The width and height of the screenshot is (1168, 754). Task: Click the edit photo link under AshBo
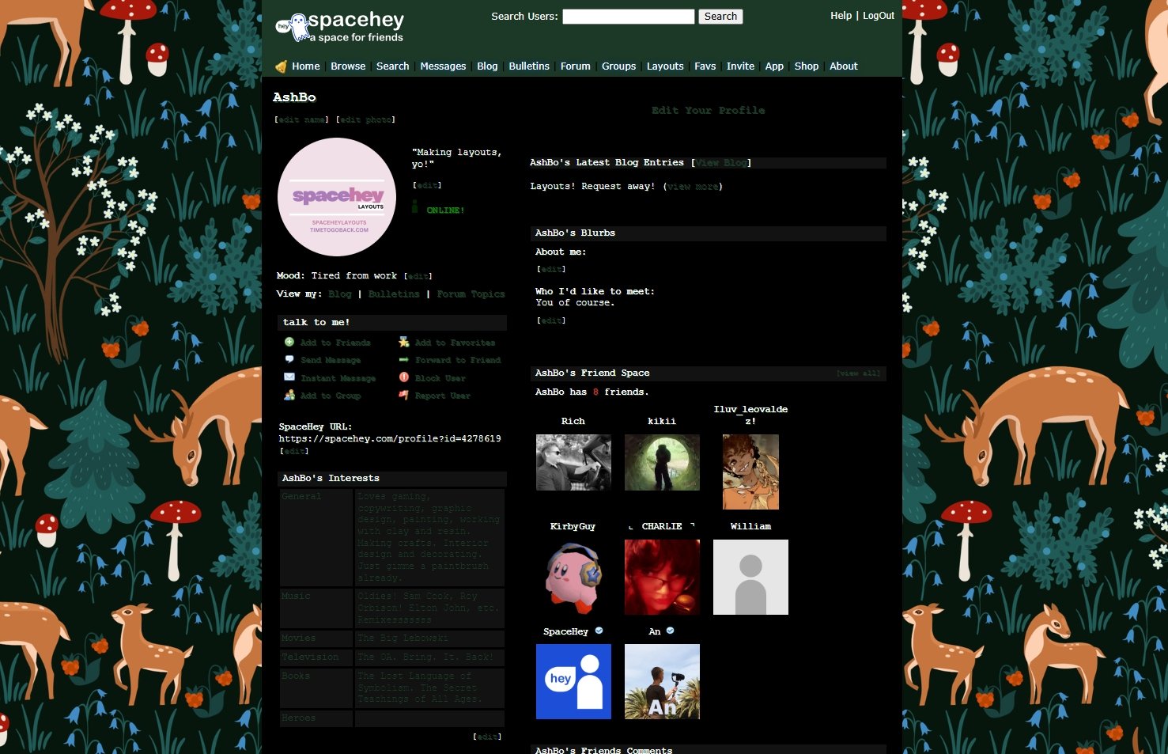point(365,119)
